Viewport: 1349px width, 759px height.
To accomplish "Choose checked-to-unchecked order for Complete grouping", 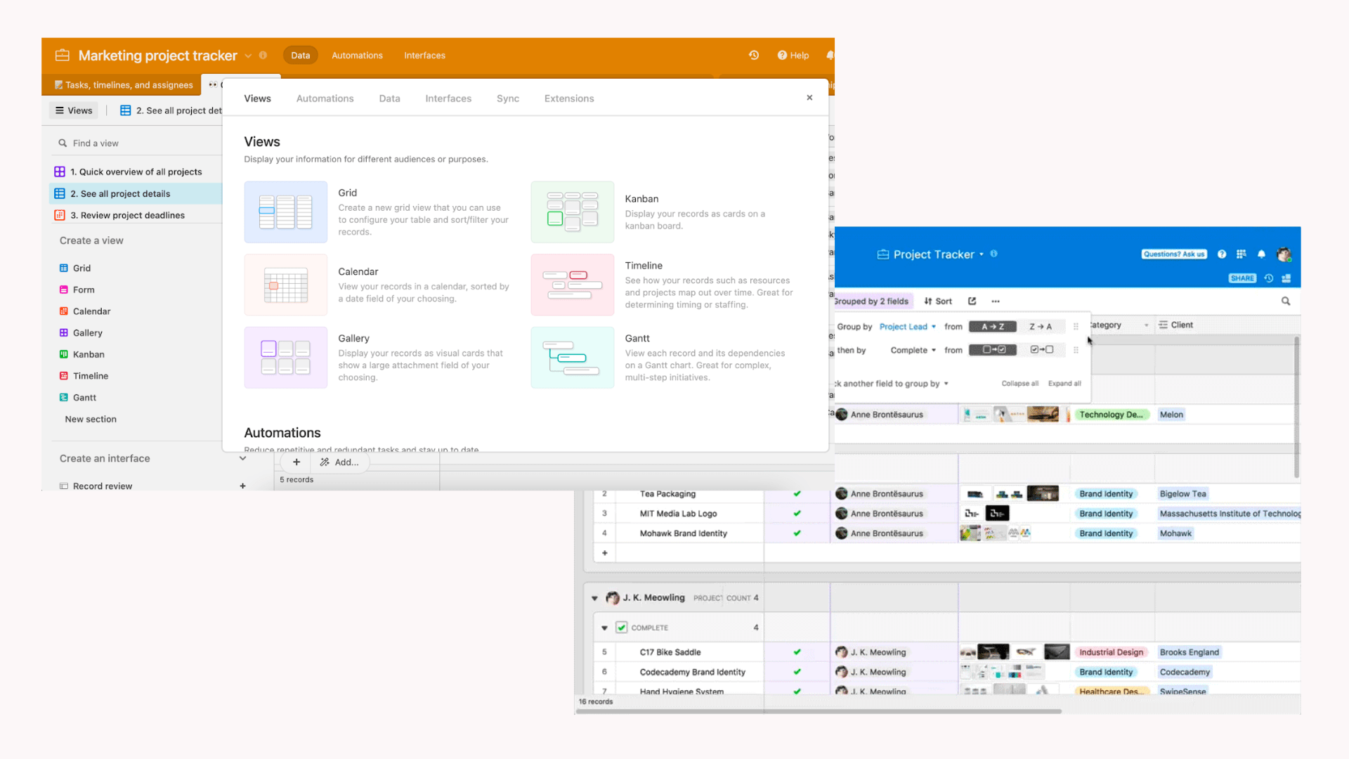I will point(1042,350).
